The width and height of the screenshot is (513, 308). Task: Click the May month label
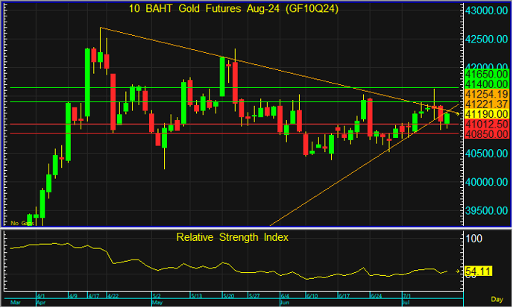pyautogui.click(x=157, y=304)
